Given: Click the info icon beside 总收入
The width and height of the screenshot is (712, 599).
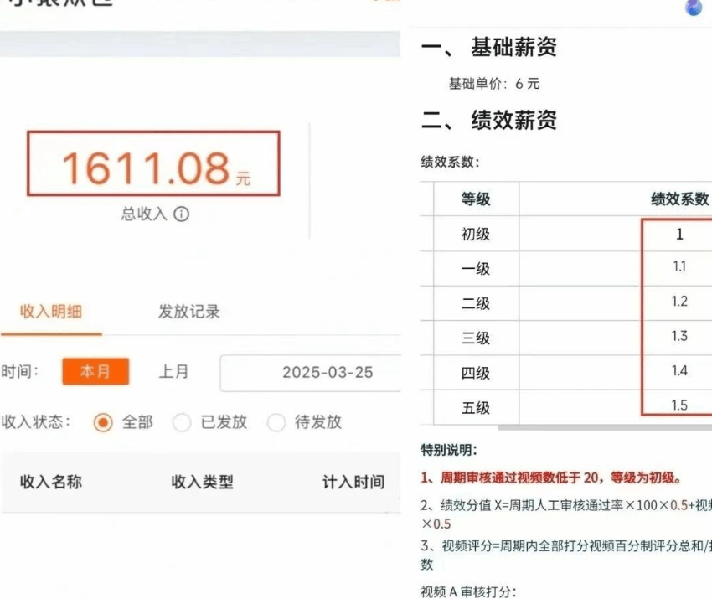Looking at the screenshot, I should click(x=182, y=214).
